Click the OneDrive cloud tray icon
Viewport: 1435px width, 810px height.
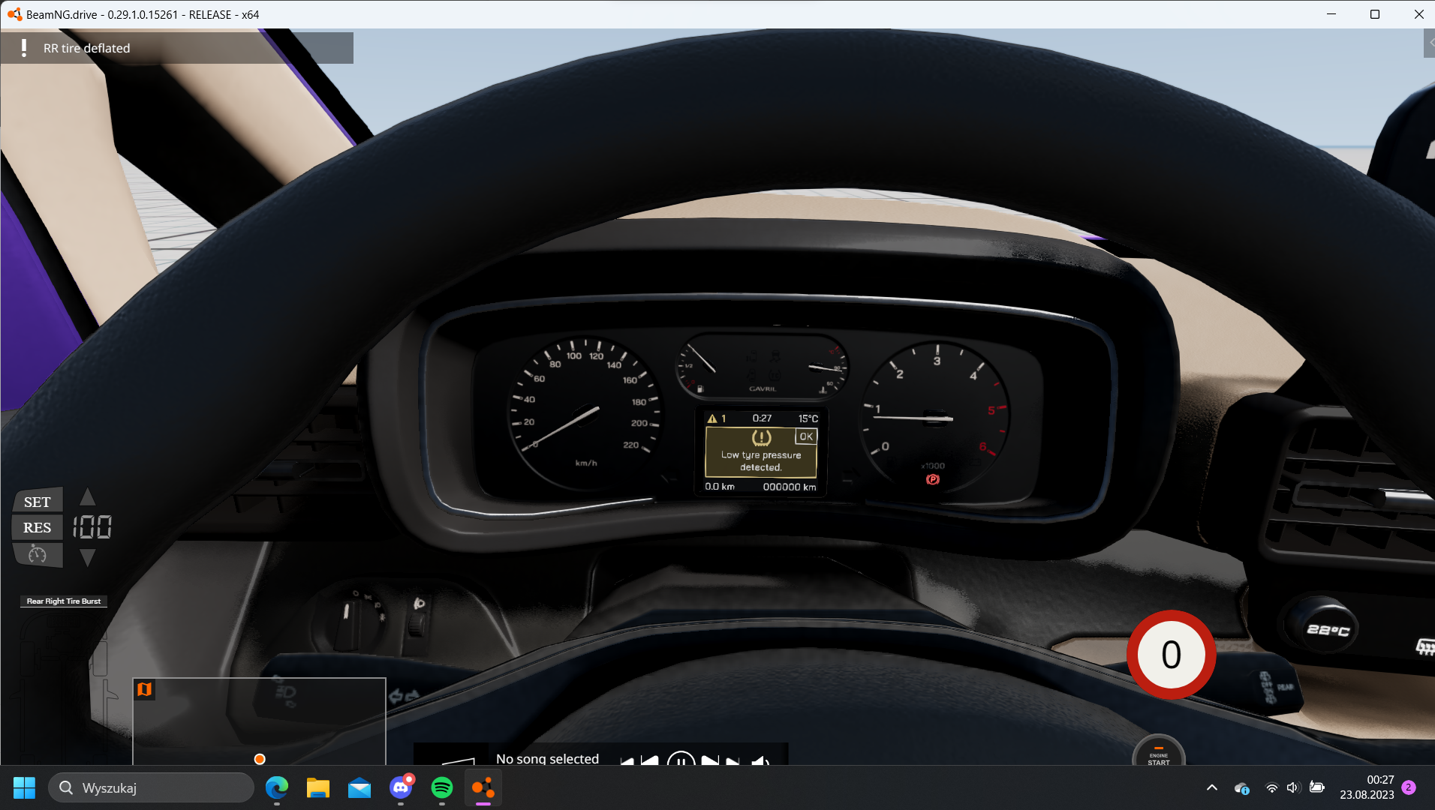(1241, 787)
